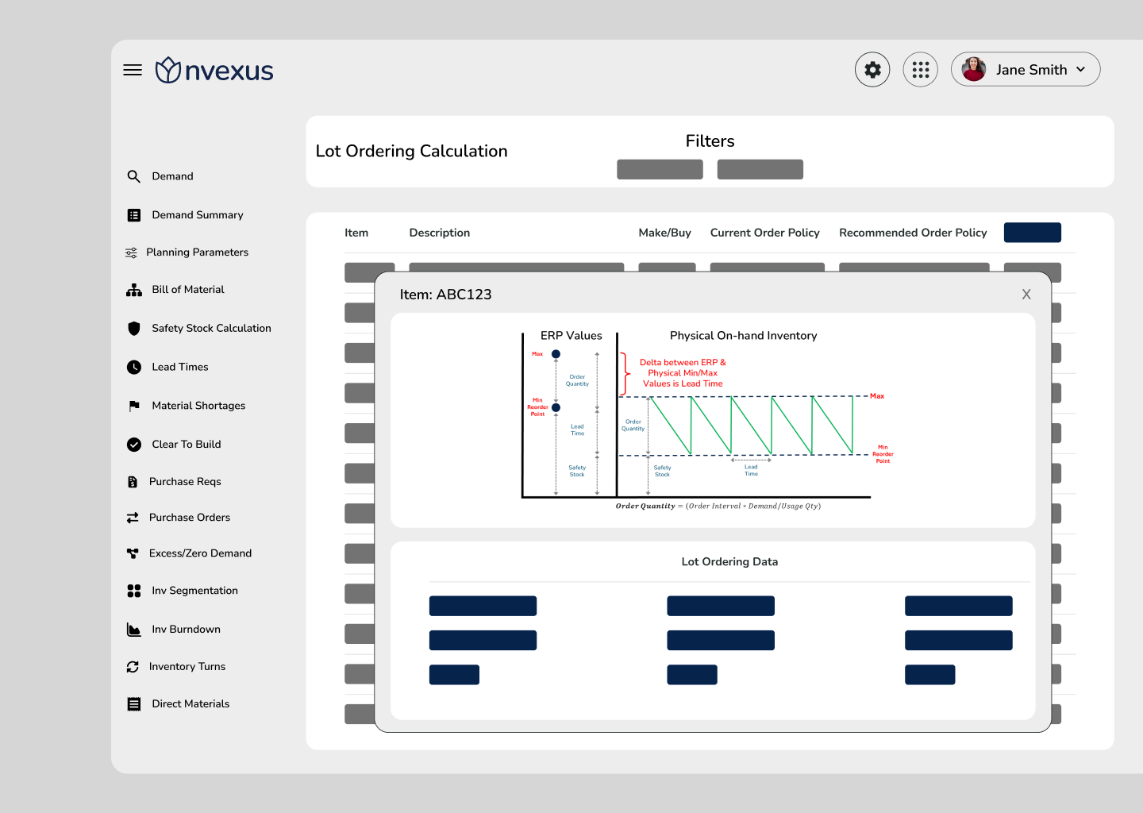Select Inventory Turns in sidebar
Viewport: 1143px width, 813px height.
(187, 667)
